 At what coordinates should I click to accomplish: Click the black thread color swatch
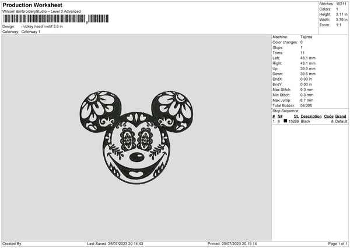285,121
